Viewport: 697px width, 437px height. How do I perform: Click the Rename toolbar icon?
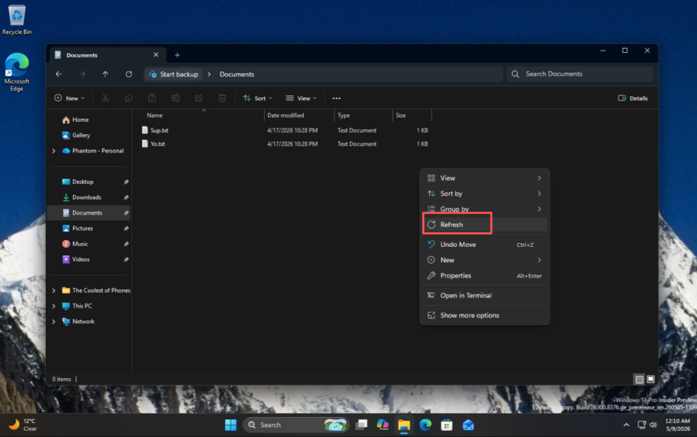[176, 98]
